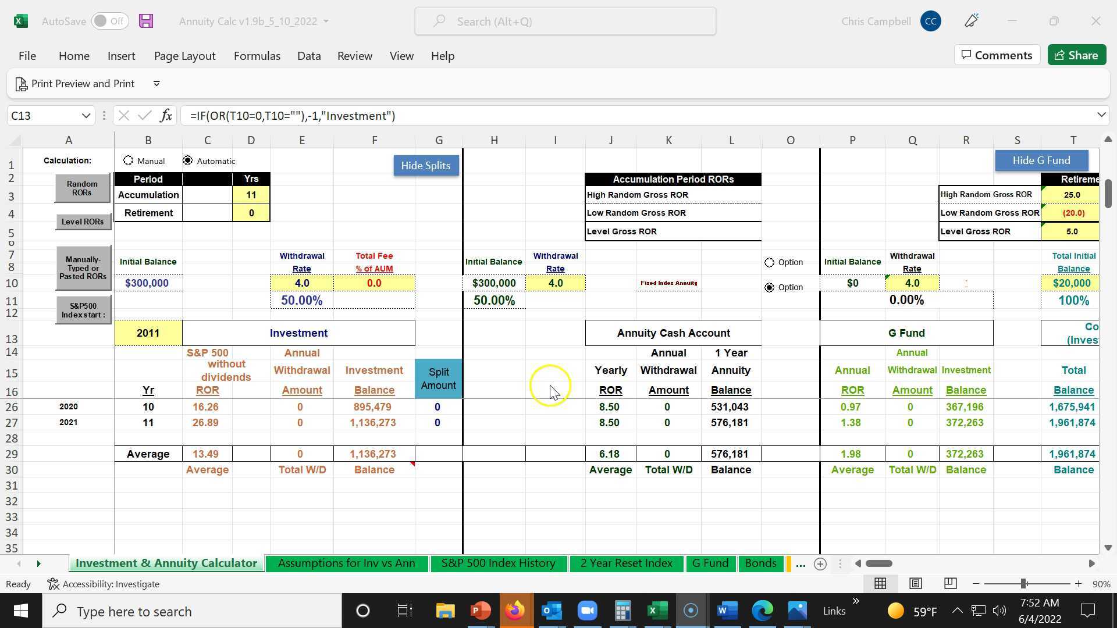
Task: Click the Insert Function fx icon
Action: (166, 116)
